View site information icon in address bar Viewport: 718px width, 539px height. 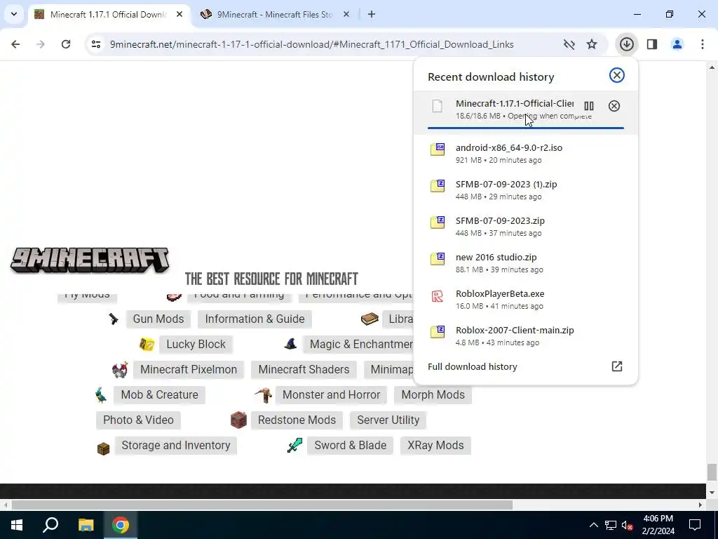95,44
